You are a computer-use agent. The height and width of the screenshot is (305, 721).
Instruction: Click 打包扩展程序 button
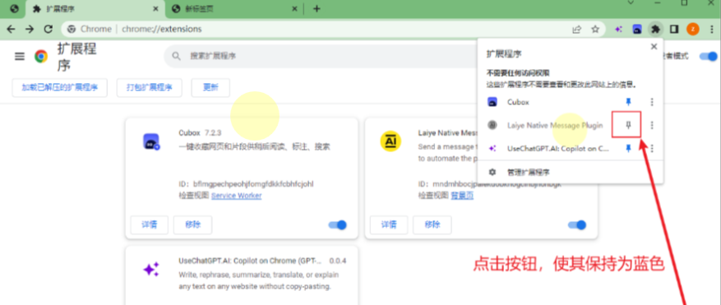tap(150, 87)
